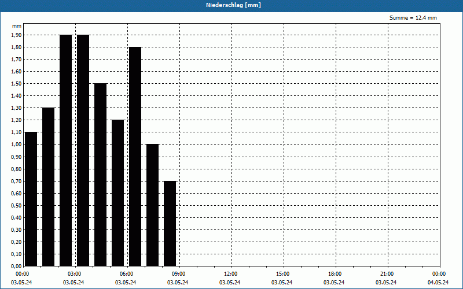Image resolution: width=463 pixels, height=289 pixels.
Task: Click the "1,90" y-axis label
Action: click(16, 35)
